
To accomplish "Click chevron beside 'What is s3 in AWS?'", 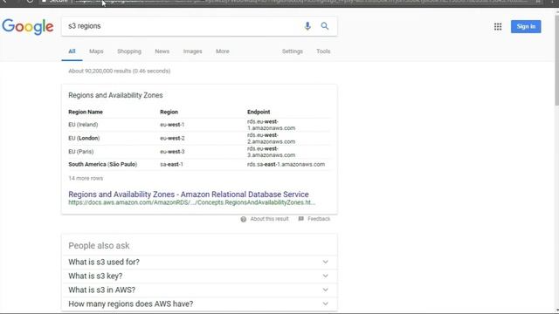I will (x=325, y=290).
